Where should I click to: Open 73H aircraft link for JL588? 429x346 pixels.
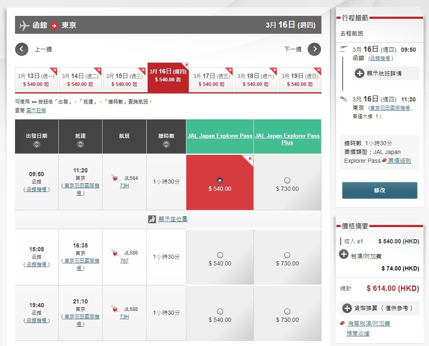tap(124, 316)
